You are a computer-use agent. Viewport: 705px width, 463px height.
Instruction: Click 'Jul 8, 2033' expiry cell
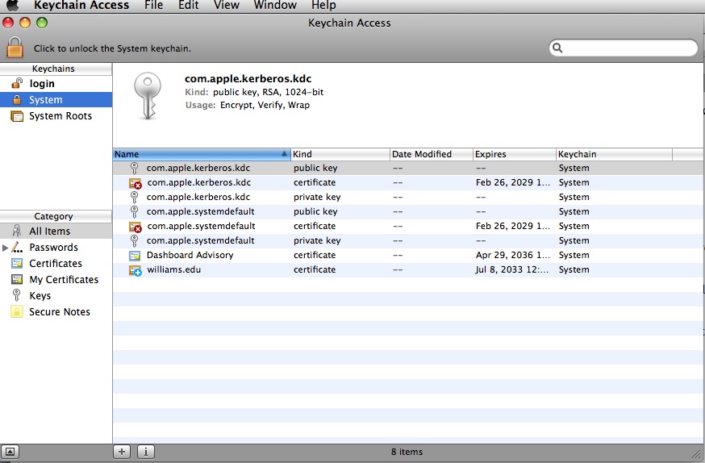(x=511, y=269)
